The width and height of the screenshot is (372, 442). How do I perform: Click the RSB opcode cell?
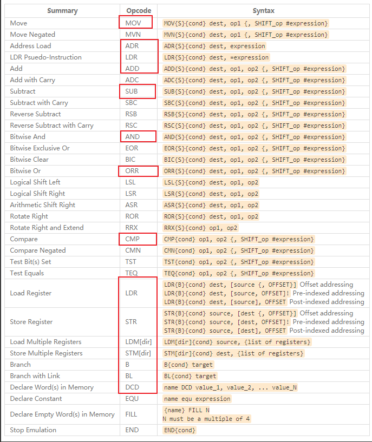[139, 114]
